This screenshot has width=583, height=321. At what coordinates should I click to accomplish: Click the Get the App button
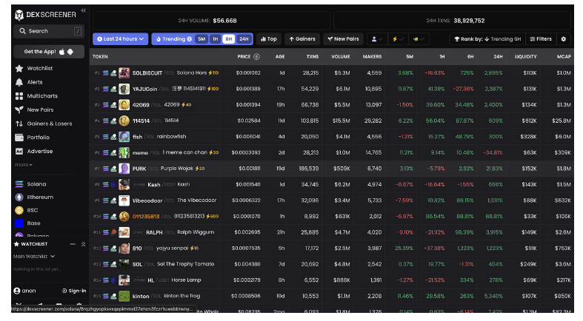pos(49,52)
